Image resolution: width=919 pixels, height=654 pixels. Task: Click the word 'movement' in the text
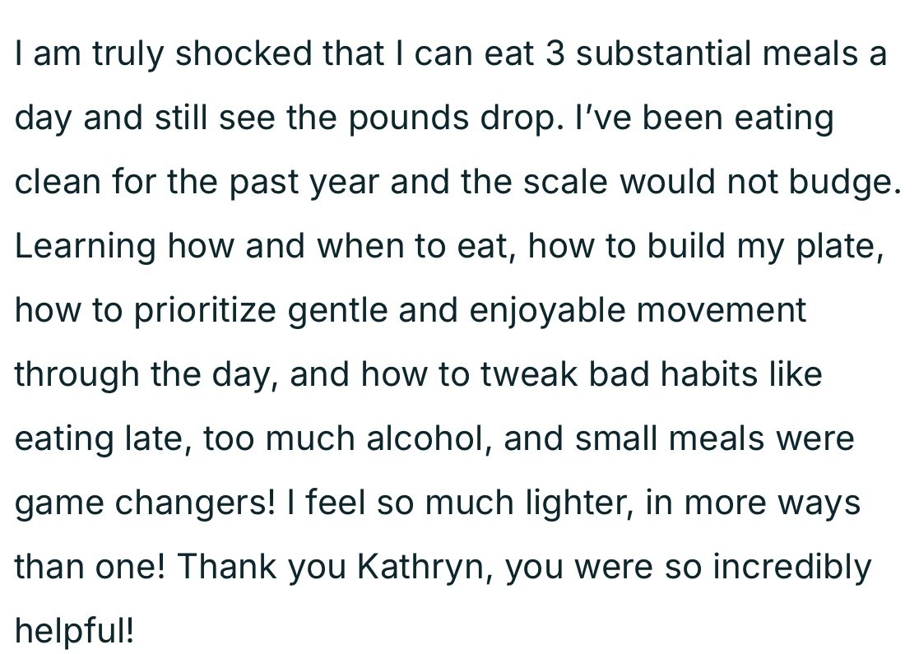point(722,310)
